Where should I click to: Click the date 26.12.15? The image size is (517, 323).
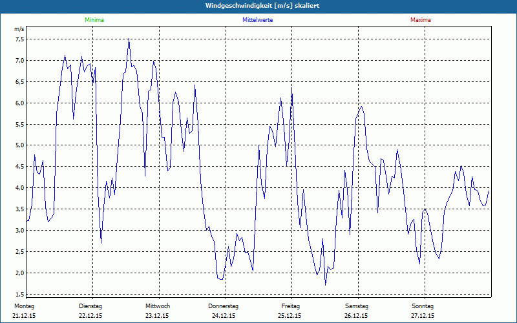(356, 316)
